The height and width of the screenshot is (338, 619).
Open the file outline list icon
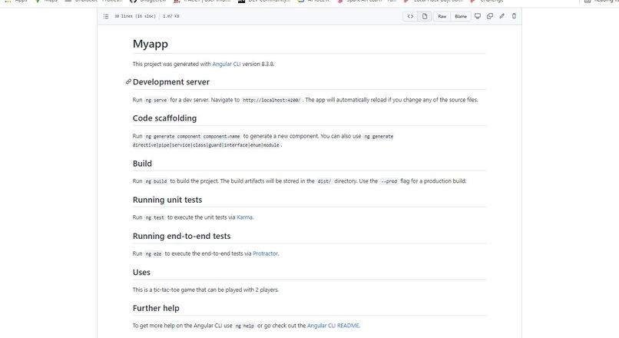[x=106, y=16]
